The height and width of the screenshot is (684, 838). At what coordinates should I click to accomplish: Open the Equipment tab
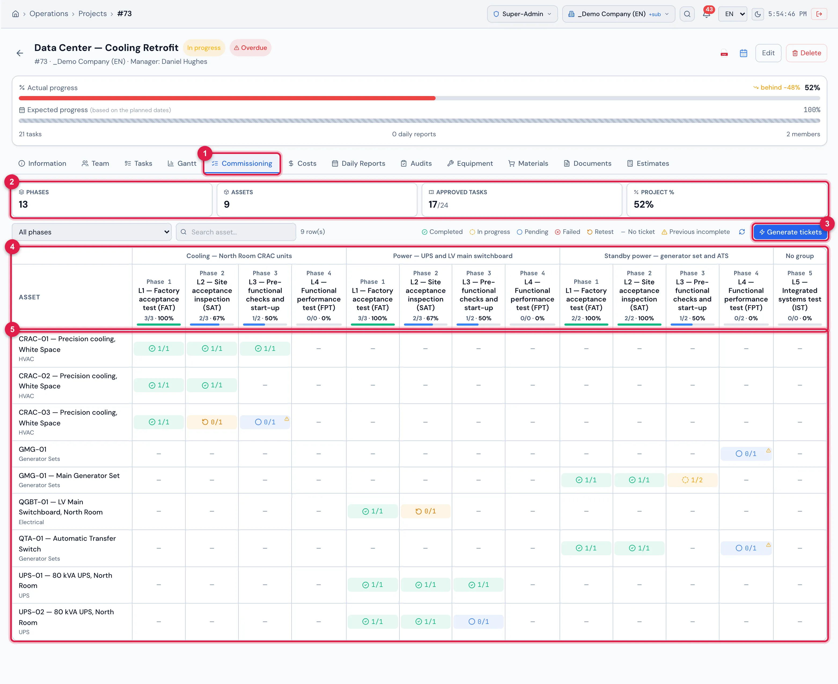coord(470,164)
